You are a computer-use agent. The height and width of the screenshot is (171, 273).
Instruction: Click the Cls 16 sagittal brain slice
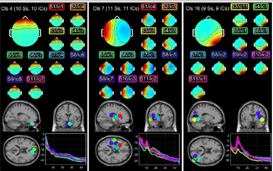[206, 116]
